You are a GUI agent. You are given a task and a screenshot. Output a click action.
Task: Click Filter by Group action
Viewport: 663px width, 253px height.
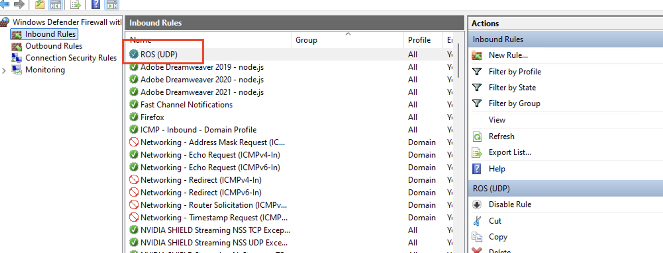click(x=514, y=103)
